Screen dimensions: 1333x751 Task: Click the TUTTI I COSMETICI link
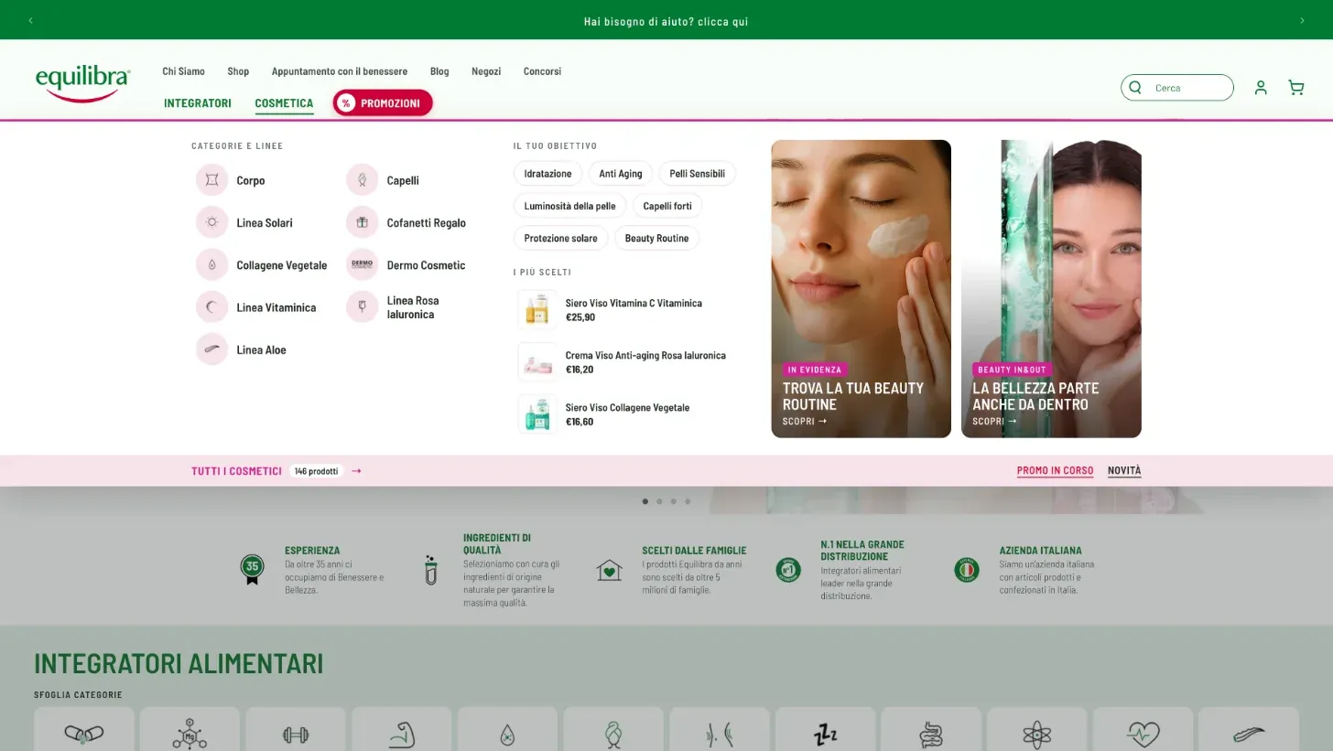point(236,471)
